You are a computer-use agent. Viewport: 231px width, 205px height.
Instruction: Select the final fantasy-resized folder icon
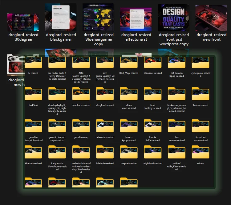point(153,94)
